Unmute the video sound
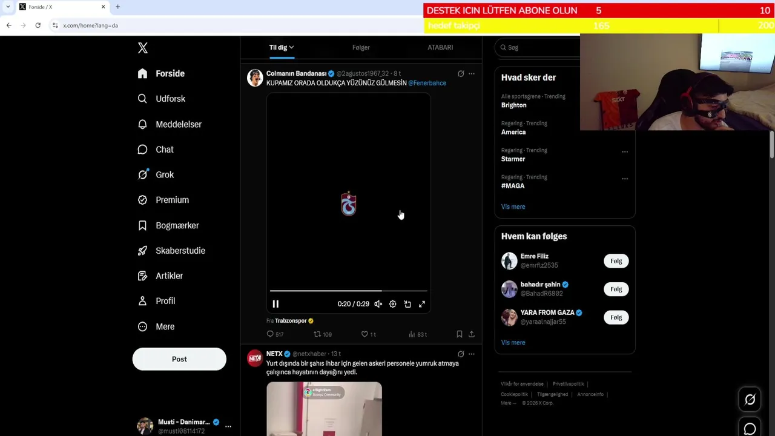This screenshot has height=436, width=775. pyautogui.click(x=378, y=304)
